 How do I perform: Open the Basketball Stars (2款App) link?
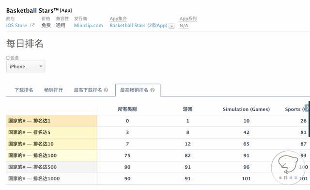click(x=139, y=25)
